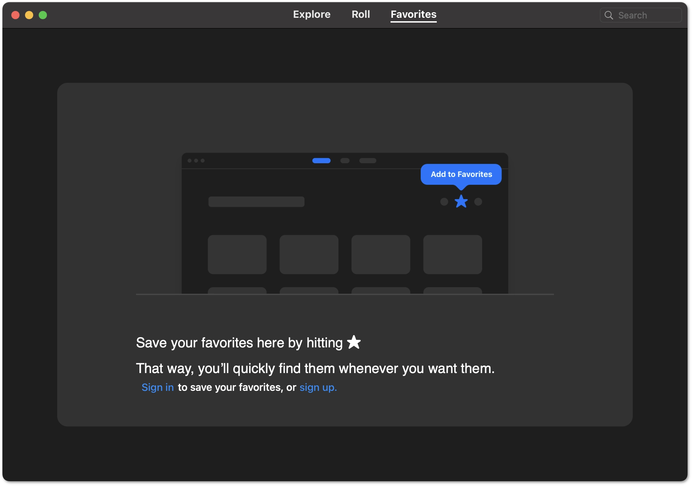Click the blue pill tab in illustration
This screenshot has width=692, height=486.
click(x=321, y=161)
